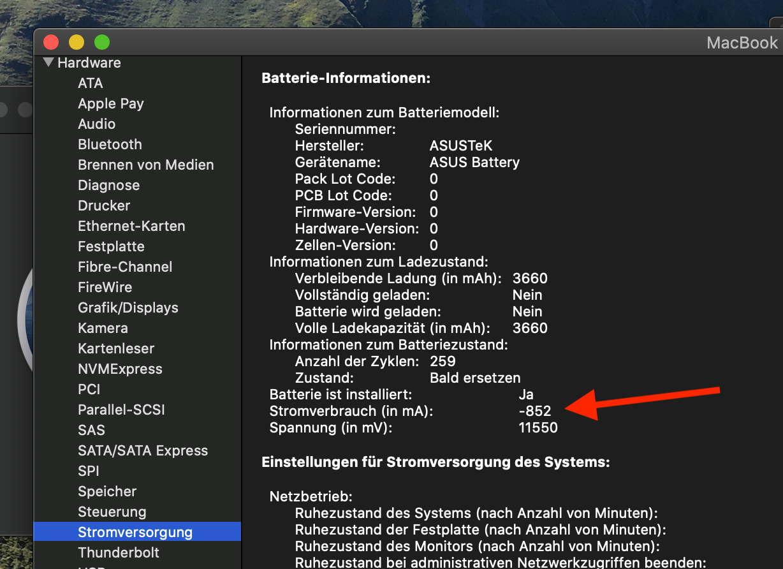Select Kamera hardware entry
Screen dimensions: 783x569
coord(103,328)
